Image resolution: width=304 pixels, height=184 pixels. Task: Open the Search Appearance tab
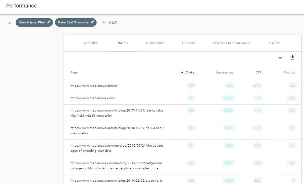(x=232, y=43)
